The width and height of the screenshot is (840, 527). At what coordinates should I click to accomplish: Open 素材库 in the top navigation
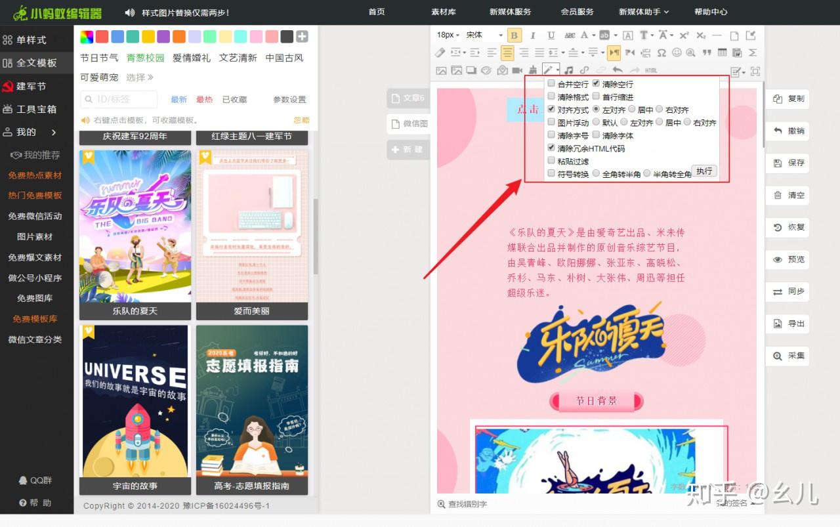pyautogui.click(x=444, y=12)
